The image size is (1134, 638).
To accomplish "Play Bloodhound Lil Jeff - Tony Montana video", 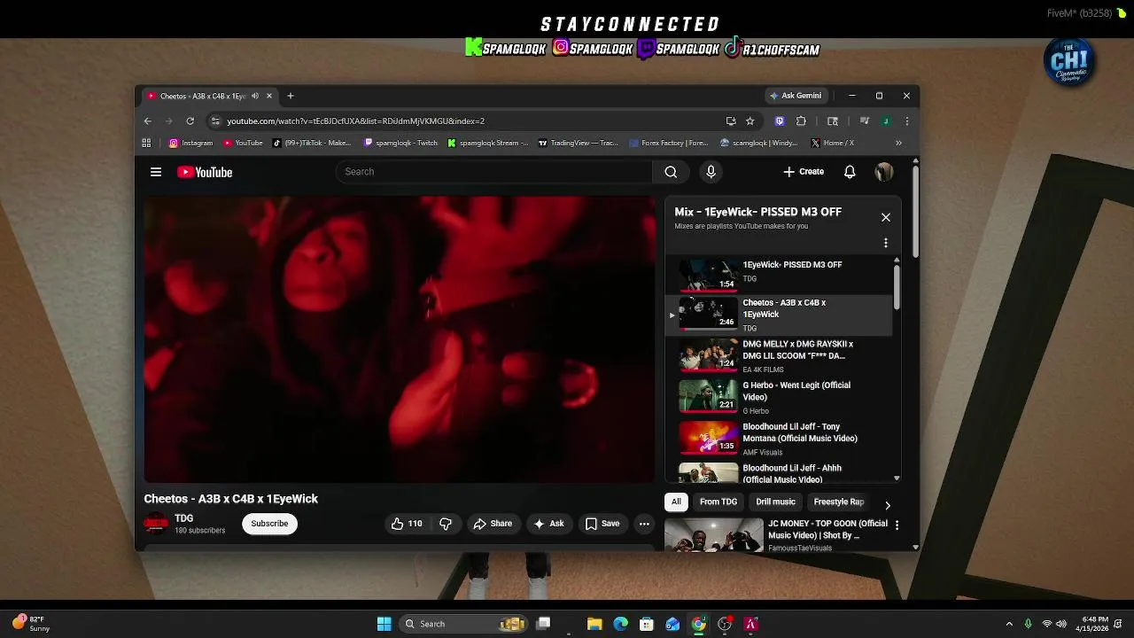I will coord(778,439).
